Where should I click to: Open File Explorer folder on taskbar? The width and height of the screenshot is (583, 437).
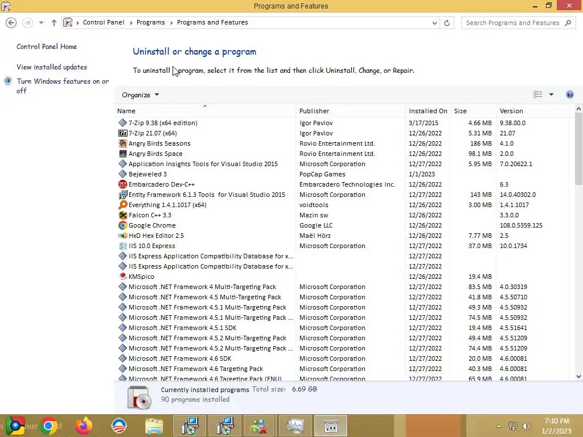[x=154, y=426]
